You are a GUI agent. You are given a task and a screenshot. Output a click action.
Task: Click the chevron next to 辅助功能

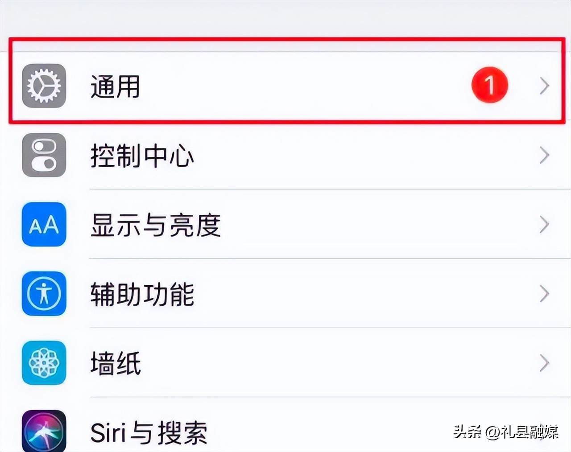(x=544, y=294)
